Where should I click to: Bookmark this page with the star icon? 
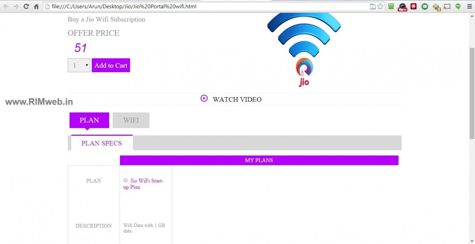(x=380, y=6)
